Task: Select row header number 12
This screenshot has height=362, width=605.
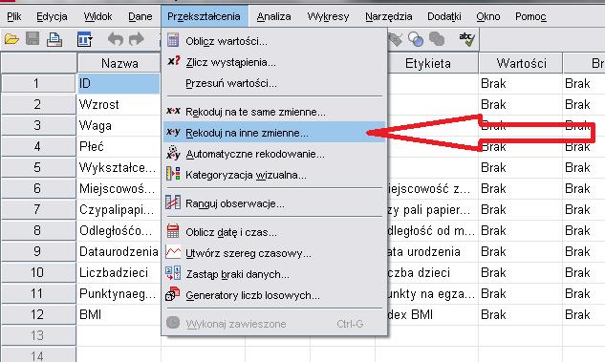Action: [x=38, y=314]
